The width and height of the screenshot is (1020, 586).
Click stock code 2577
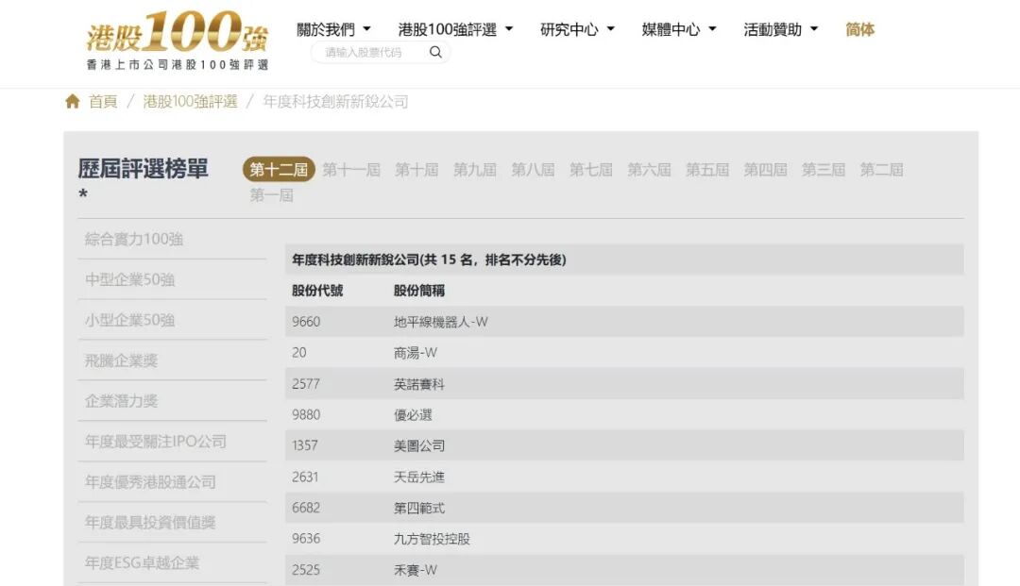[306, 384]
